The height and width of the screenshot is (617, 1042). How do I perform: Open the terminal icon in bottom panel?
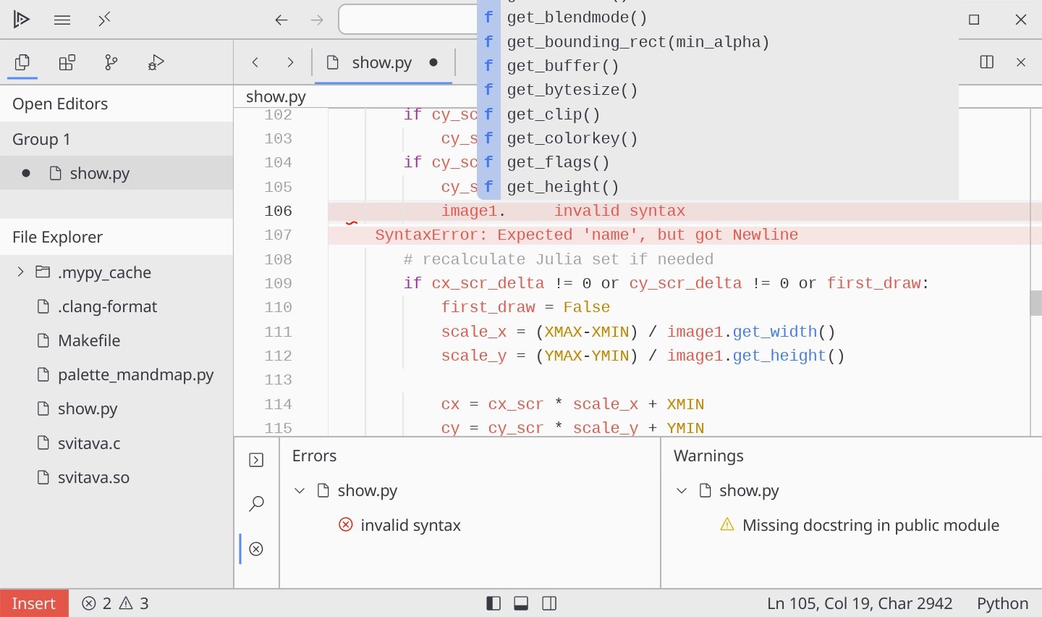click(256, 461)
